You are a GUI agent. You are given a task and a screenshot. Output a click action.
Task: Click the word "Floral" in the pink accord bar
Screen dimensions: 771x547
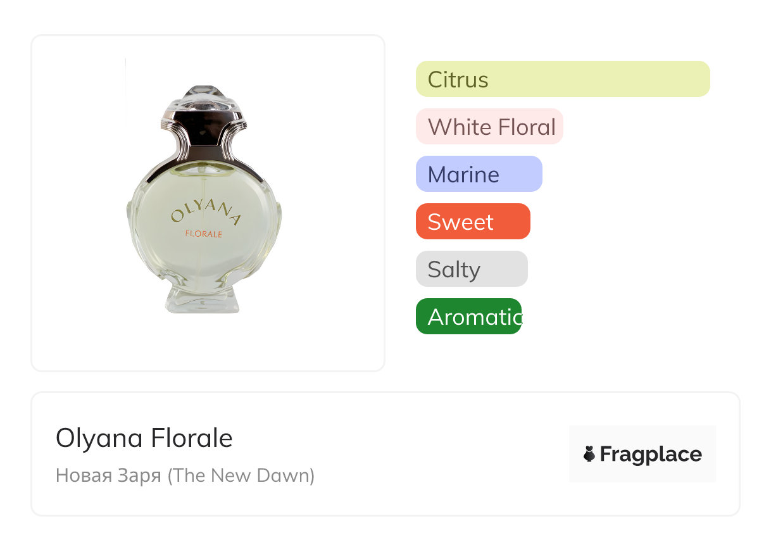pos(527,127)
